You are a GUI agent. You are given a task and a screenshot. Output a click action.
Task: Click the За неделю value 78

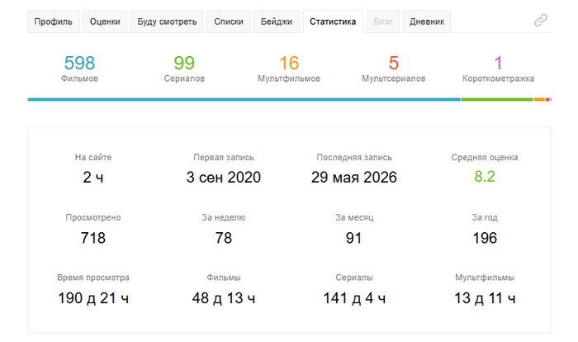224,238
